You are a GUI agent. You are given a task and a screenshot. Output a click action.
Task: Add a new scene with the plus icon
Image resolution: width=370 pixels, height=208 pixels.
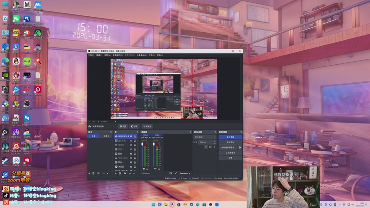(x=89, y=173)
